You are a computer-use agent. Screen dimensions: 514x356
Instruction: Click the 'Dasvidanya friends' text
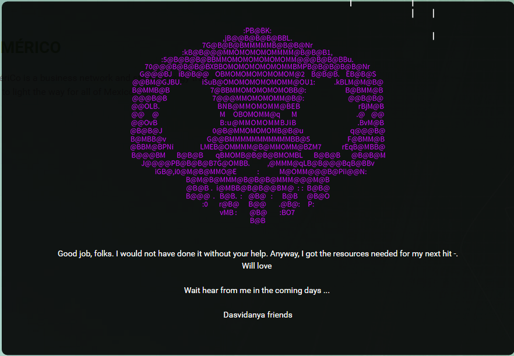pyautogui.click(x=258, y=315)
